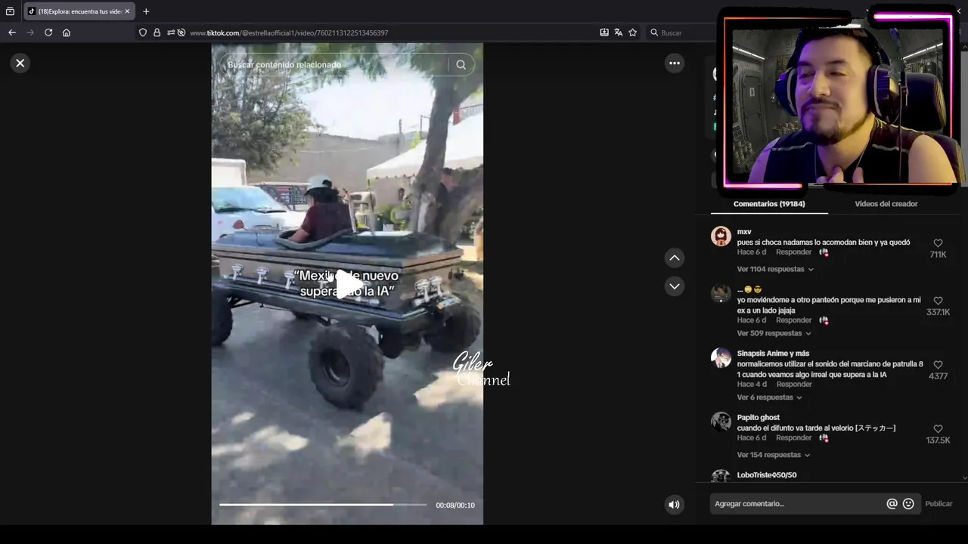Viewport: 968px width, 544px height.
Task: Reply to the Papito ghost comment
Action: pos(793,437)
